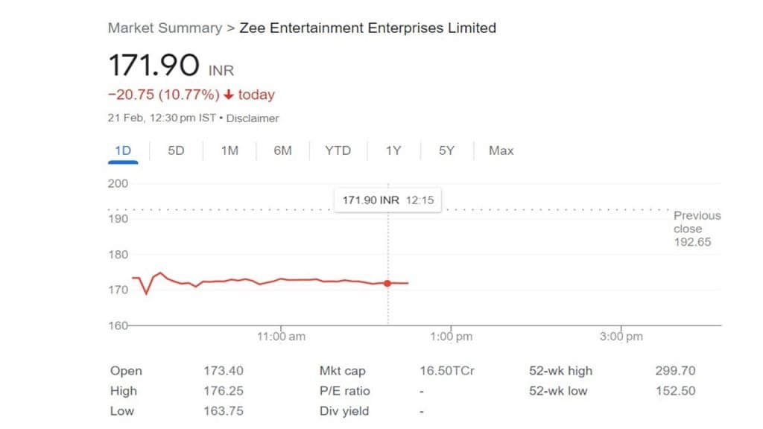763x429 pixels.
Task: Open the 1M chart range
Action: (x=229, y=150)
